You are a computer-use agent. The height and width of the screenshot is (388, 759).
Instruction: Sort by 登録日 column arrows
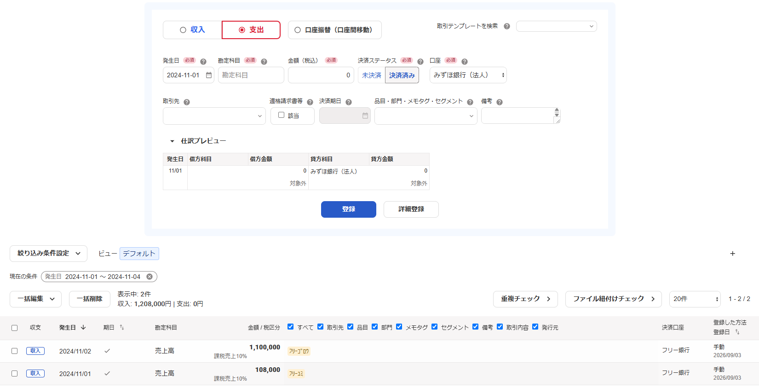(737, 332)
